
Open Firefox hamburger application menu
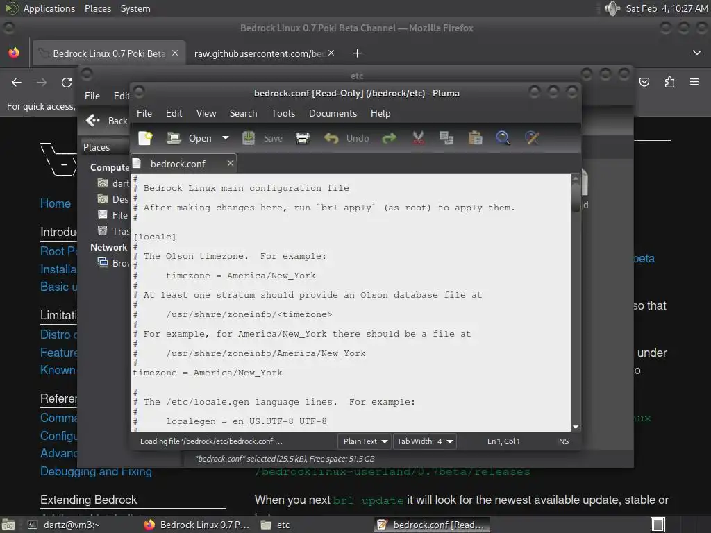[694, 82]
